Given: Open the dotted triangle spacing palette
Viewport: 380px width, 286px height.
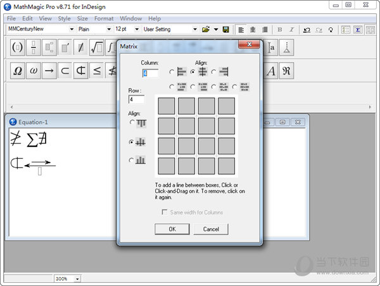Looking at the screenshot, I should point(286,47).
